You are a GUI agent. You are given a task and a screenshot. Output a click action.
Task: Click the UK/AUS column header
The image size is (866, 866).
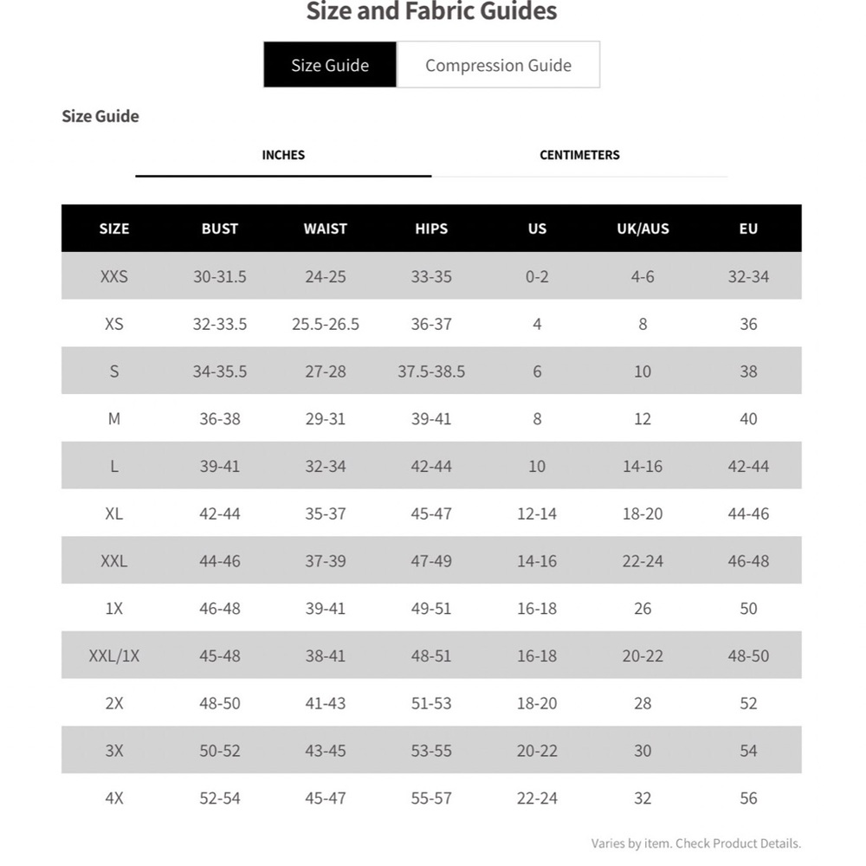643,229
